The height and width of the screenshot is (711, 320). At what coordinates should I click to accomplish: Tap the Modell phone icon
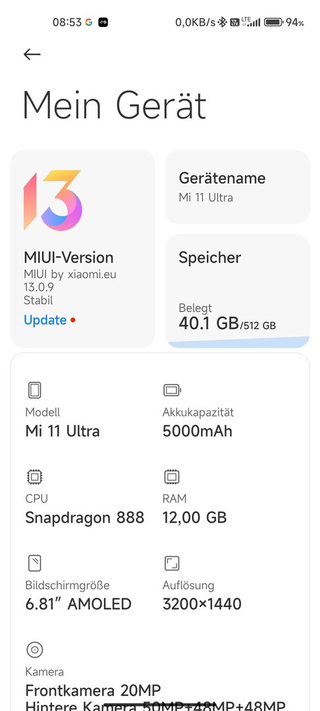coord(34,390)
